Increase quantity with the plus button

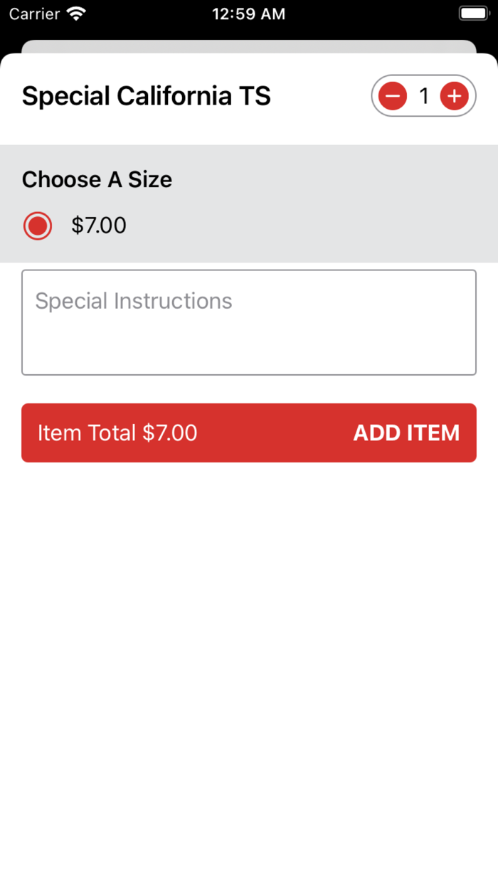(455, 95)
